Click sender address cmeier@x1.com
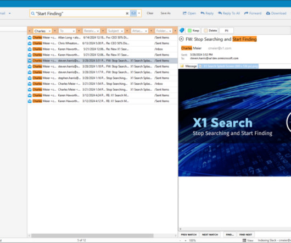Screen dimensions: 291x243 220,48
